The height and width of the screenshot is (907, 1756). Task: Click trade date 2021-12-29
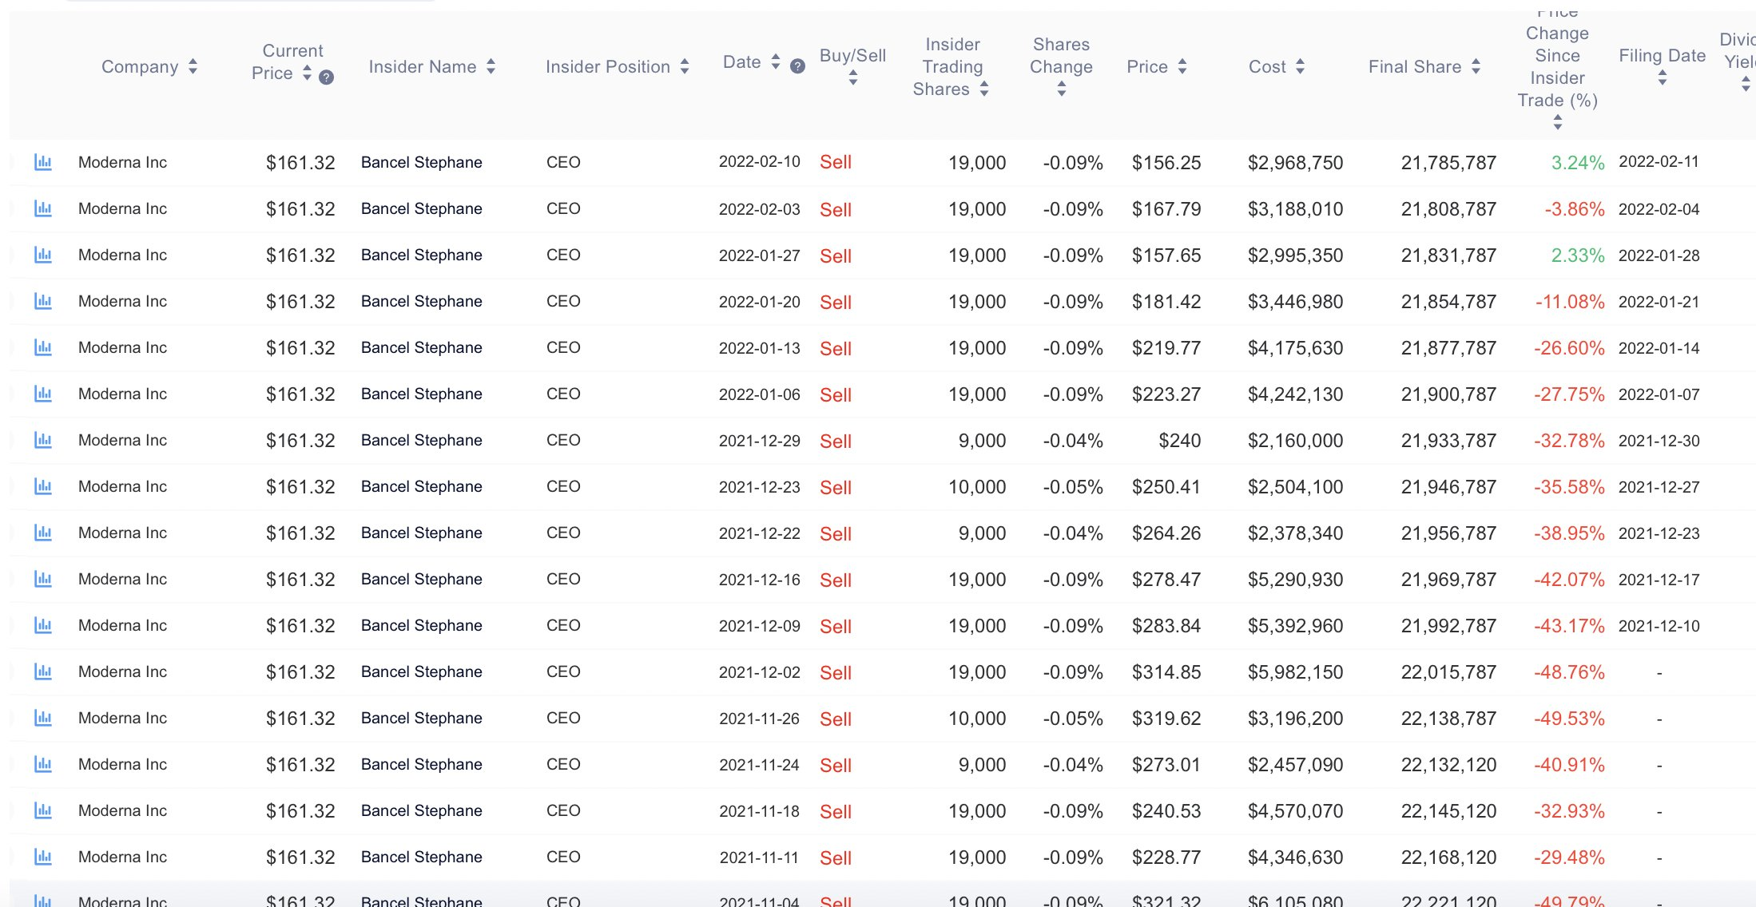pos(760,441)
